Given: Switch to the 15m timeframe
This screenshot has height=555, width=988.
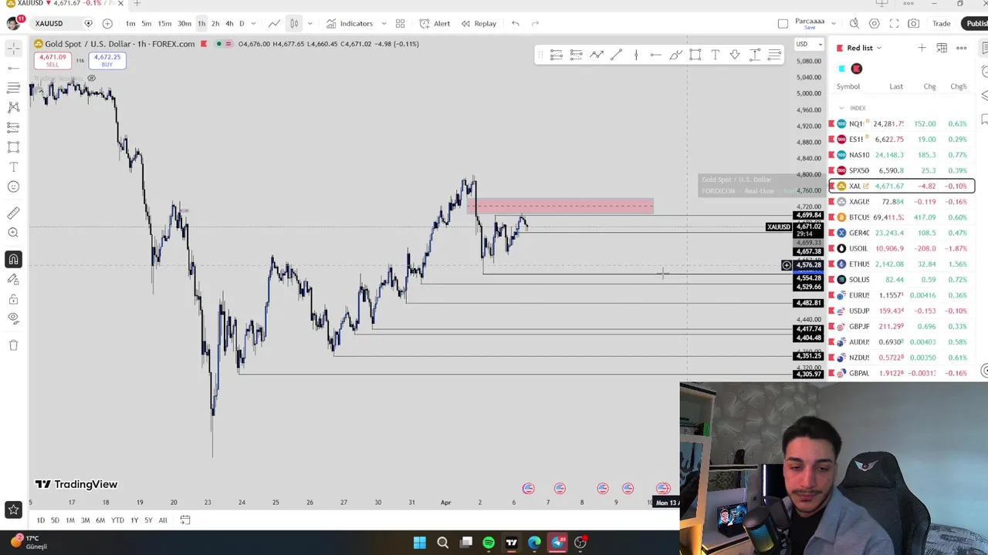Looking at the screenshot, I should [164, 23].
